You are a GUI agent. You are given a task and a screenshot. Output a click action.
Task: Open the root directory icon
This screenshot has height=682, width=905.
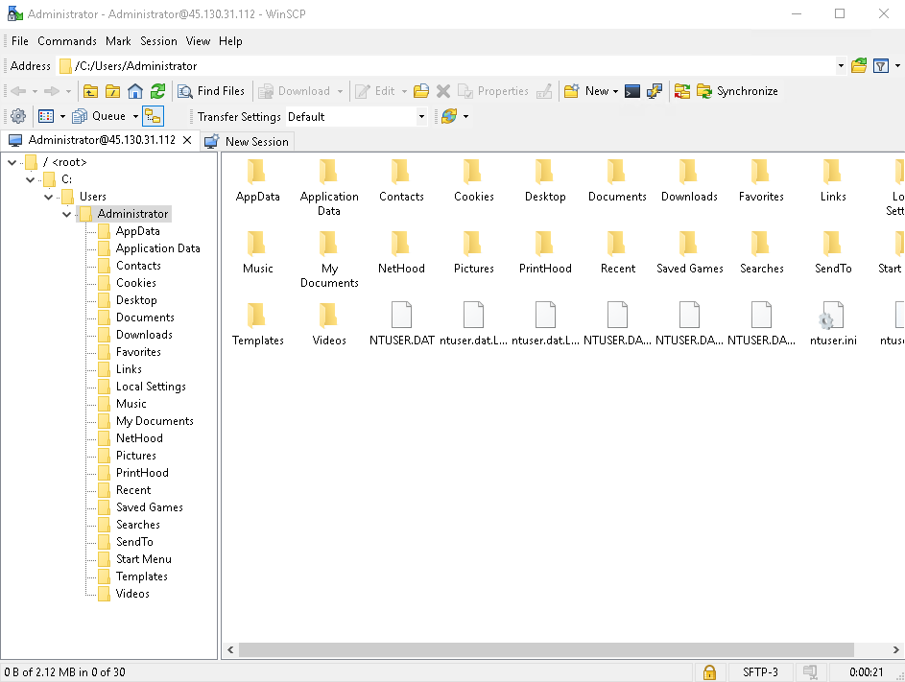click(113, 91)
